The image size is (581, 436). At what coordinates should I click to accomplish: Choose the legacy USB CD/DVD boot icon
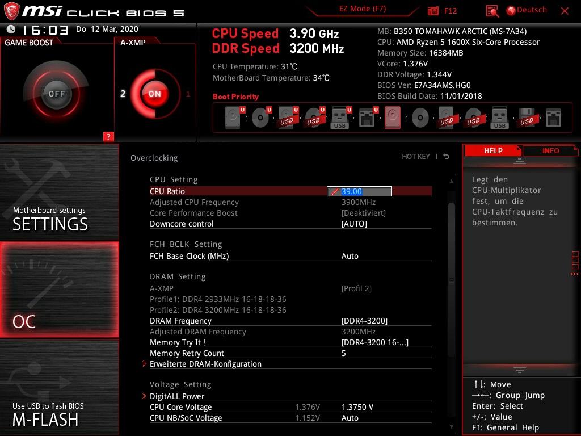click(x=474, y=118)
